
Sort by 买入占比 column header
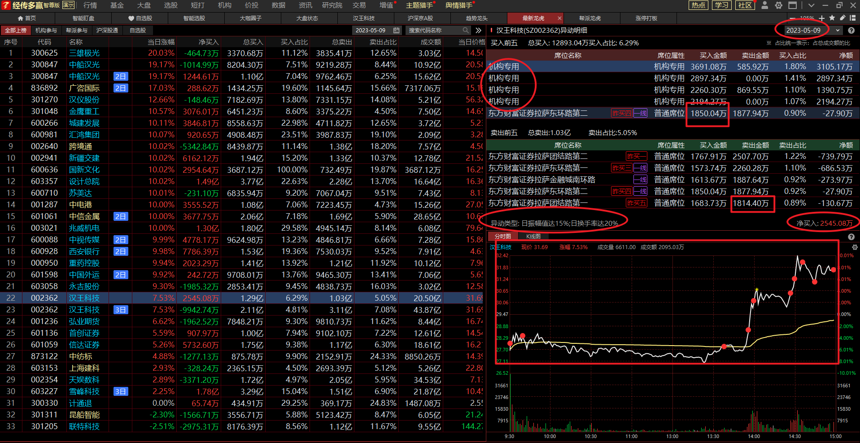pos(294,42)
